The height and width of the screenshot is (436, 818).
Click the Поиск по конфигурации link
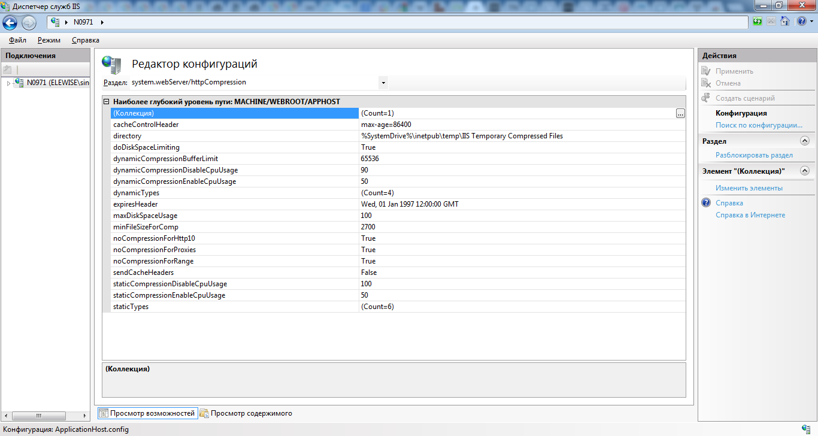point(759,125)
